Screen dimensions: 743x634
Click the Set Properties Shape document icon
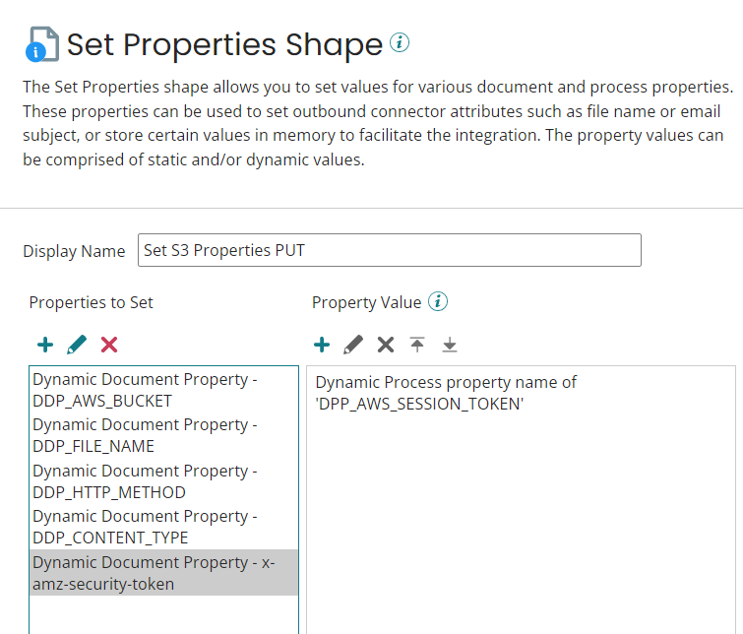coord(41,45)
